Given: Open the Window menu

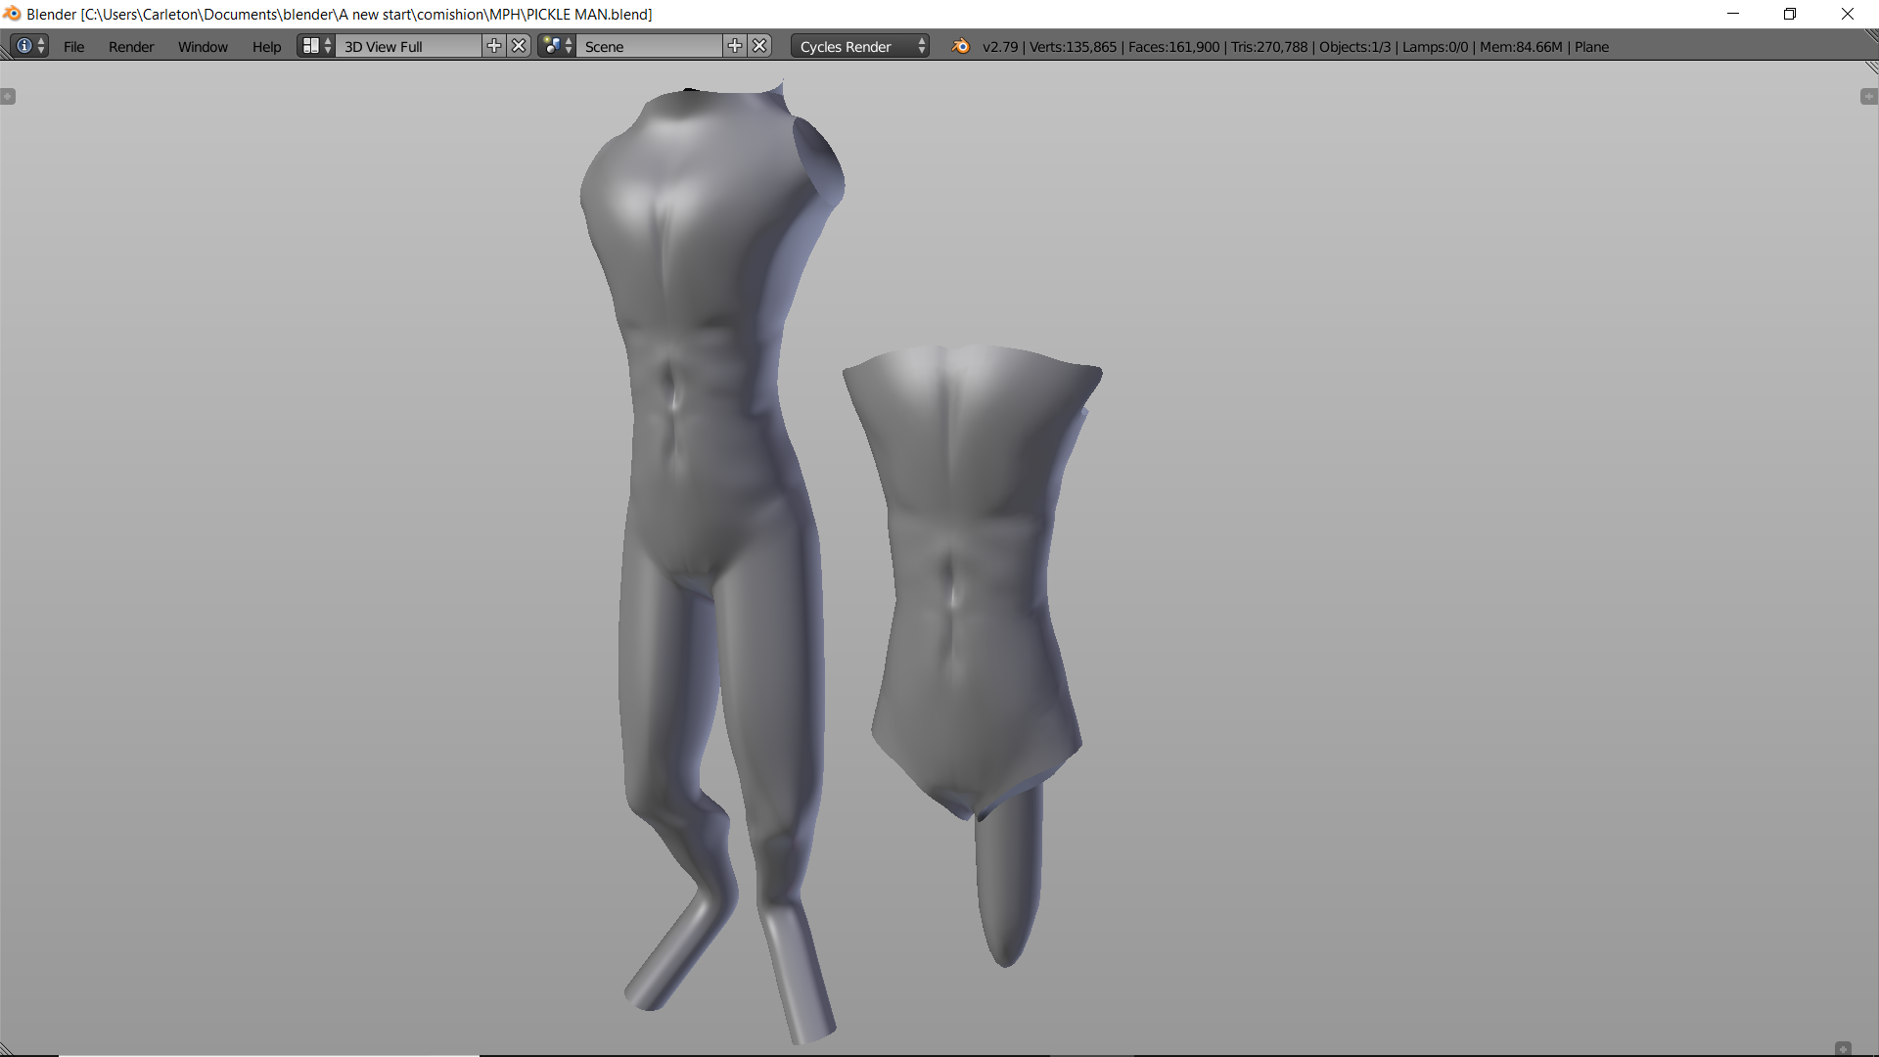Looking at the screenshot, I should tap(203, 46).
